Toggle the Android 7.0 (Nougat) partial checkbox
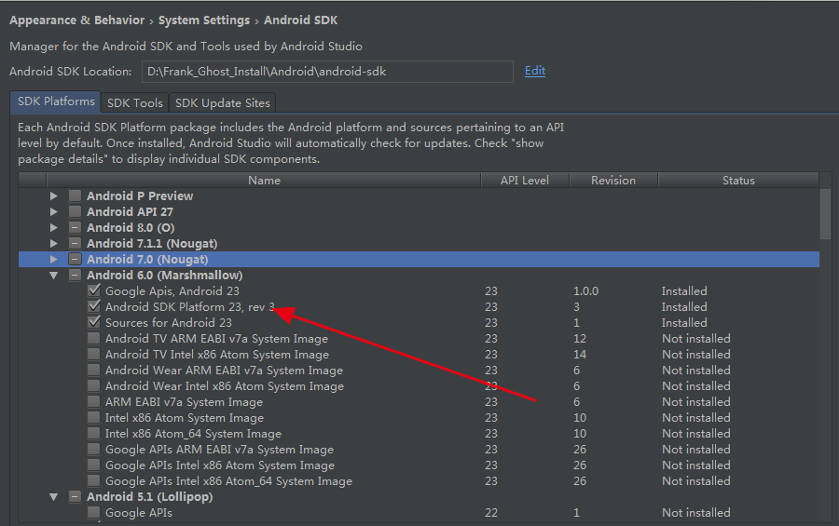Viewport: 839px width, 526px height. tap(75, 259)
